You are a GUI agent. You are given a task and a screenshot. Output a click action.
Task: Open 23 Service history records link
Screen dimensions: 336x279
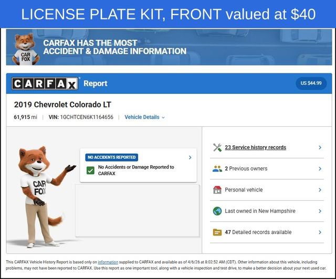click(x=256, y=147)
